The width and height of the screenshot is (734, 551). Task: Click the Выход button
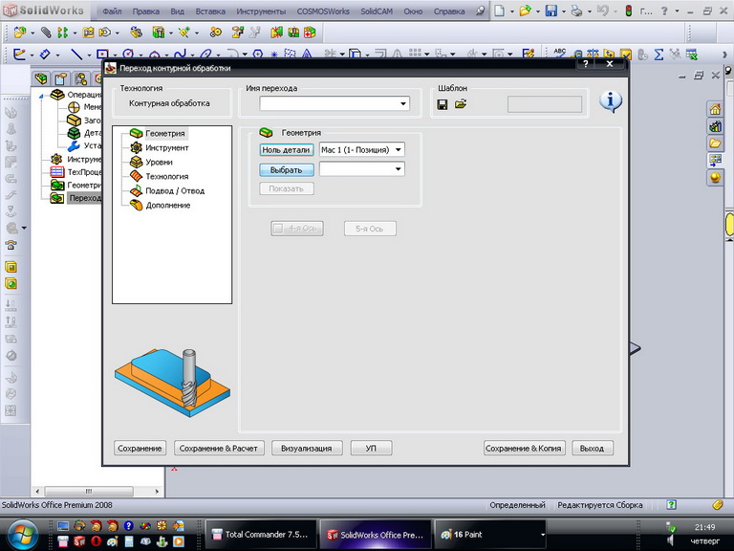(x=593, y=449)
